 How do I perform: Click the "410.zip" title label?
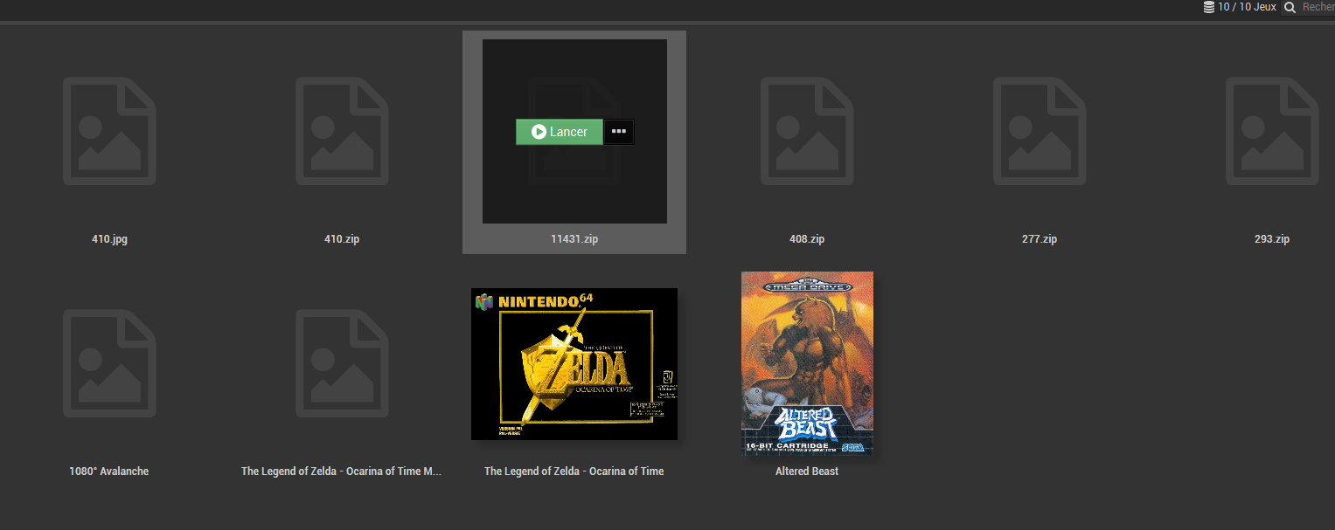pos(342,239)
